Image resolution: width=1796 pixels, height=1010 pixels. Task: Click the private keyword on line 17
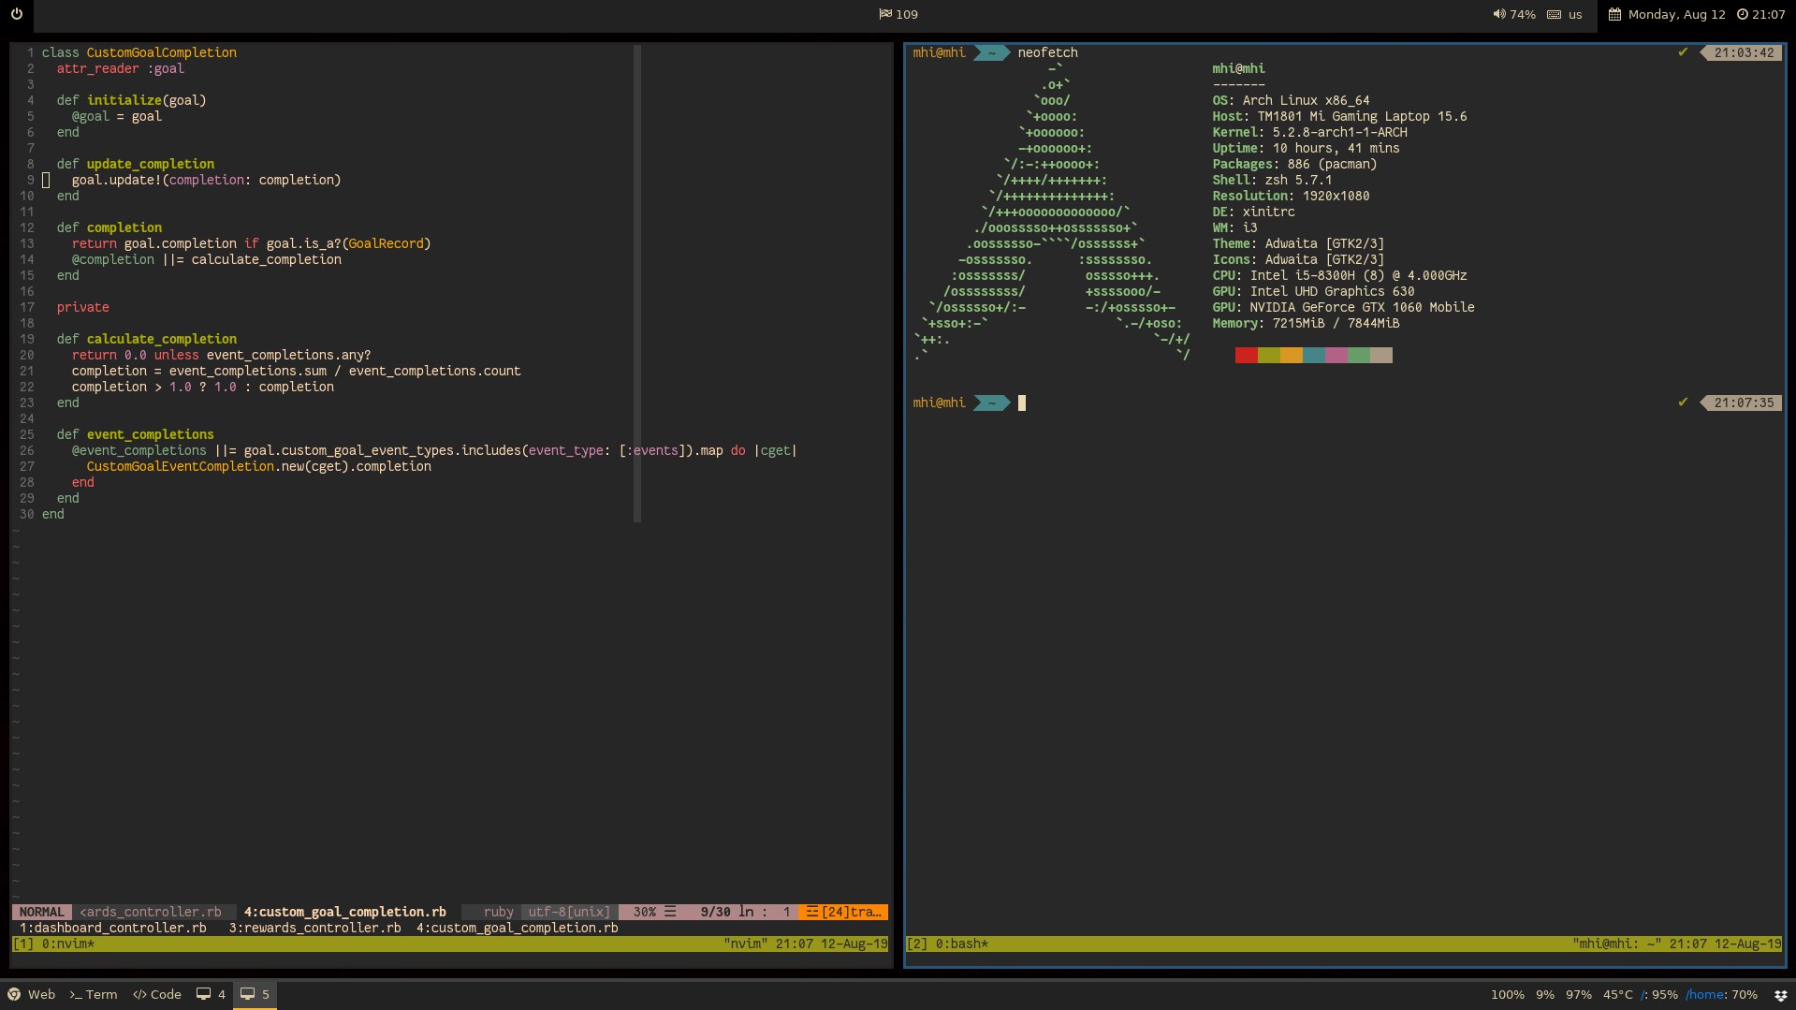(82, 307)
